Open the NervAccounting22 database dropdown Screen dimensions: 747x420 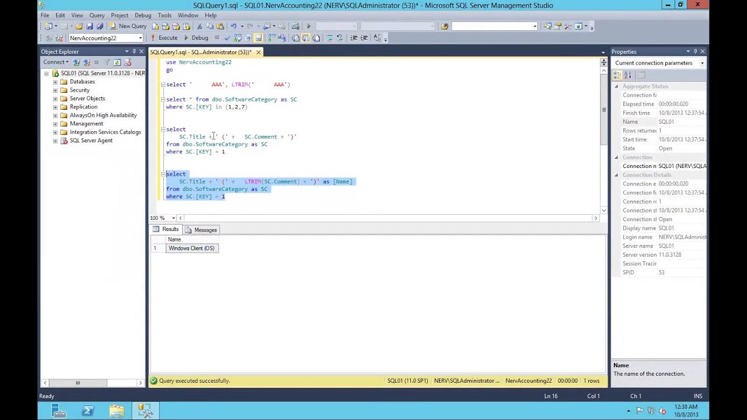[140, 38]
